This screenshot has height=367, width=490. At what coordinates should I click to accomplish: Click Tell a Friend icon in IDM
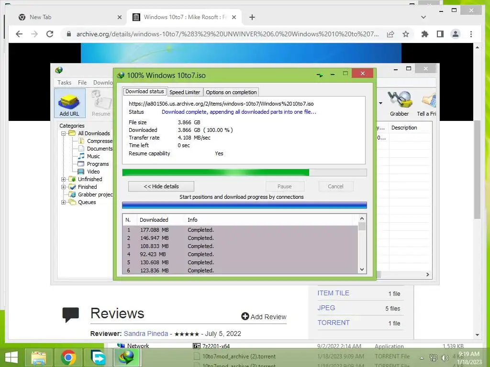click(x=426, y=103)
